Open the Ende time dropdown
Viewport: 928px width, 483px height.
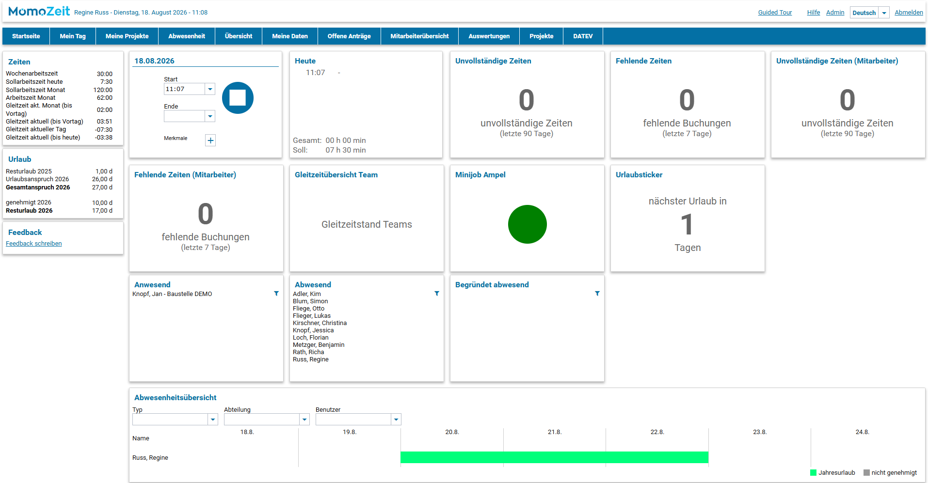(210, 116)
